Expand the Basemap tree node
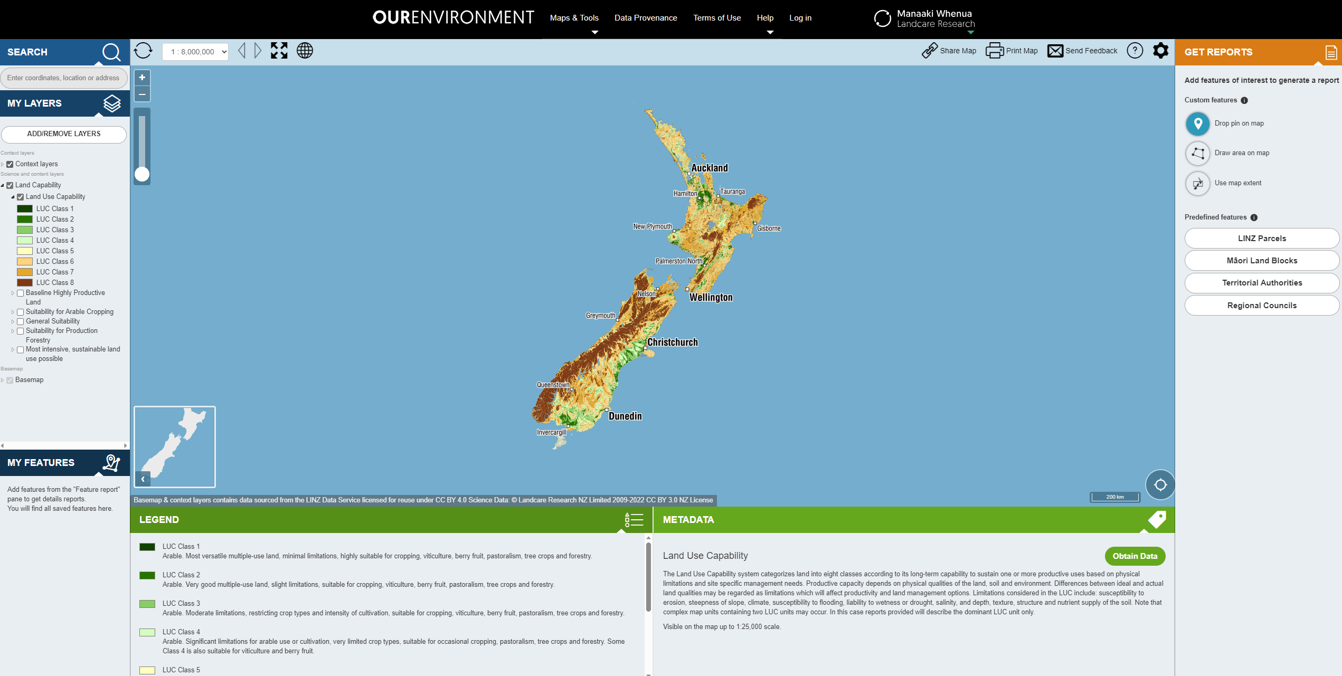The image size is (1342, 676). pos(3,380)
